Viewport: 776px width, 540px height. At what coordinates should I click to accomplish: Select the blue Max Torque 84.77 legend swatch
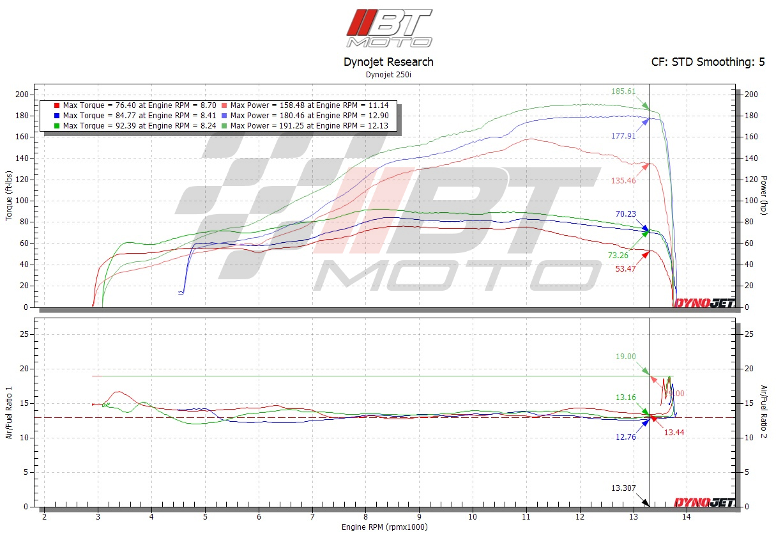pos(57,115)
